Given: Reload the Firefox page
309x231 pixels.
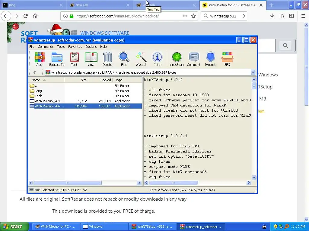Looking at the screenshot, I should (x=26, y=16).
